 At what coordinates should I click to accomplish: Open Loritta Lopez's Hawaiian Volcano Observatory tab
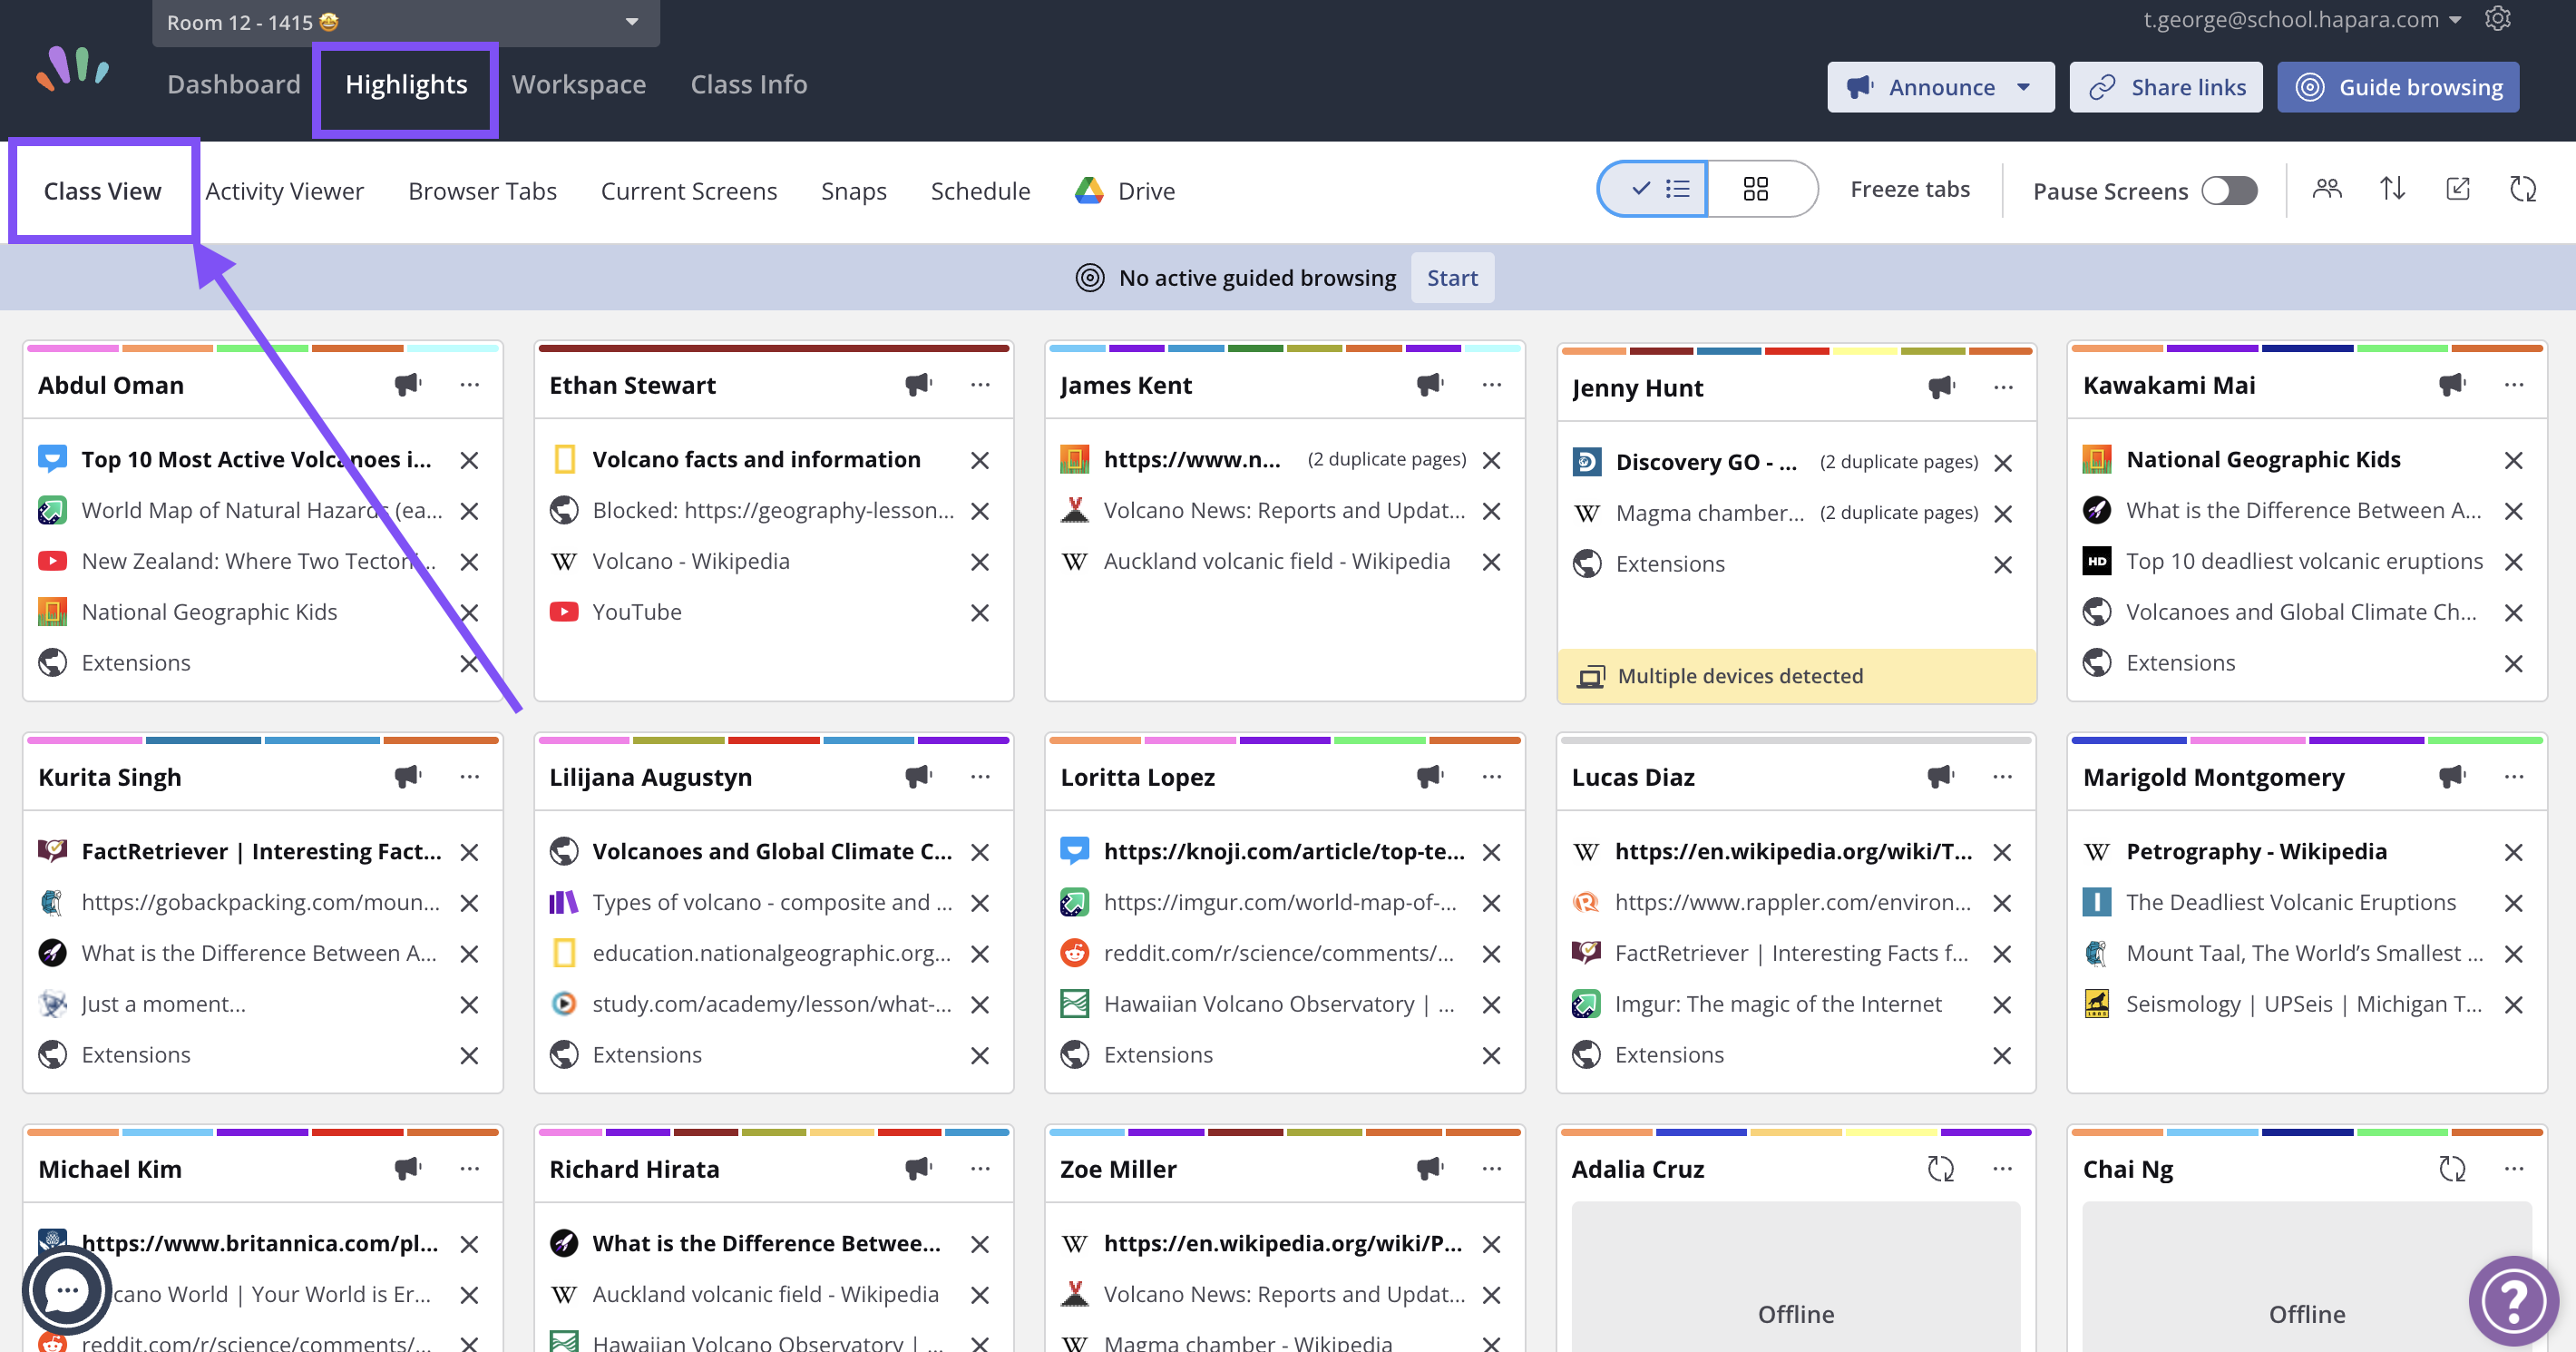pyautogui.click(x=1279, y=1004)
